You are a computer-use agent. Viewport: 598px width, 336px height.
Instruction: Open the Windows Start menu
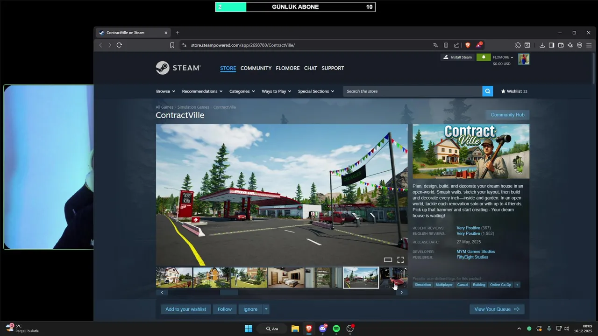tap(249, 329)
